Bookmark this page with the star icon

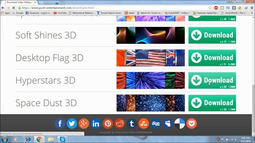210,8
